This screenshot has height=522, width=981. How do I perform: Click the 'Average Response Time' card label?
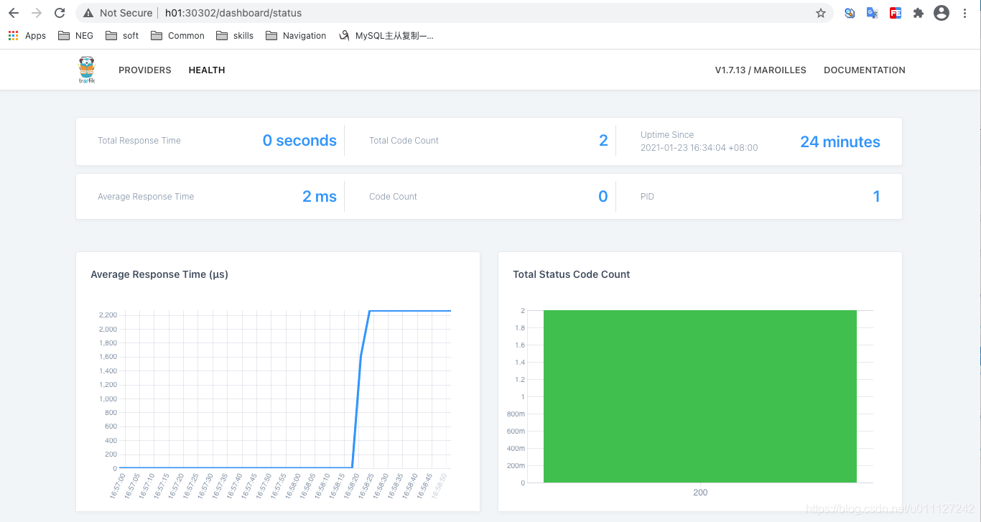[146, 197]
